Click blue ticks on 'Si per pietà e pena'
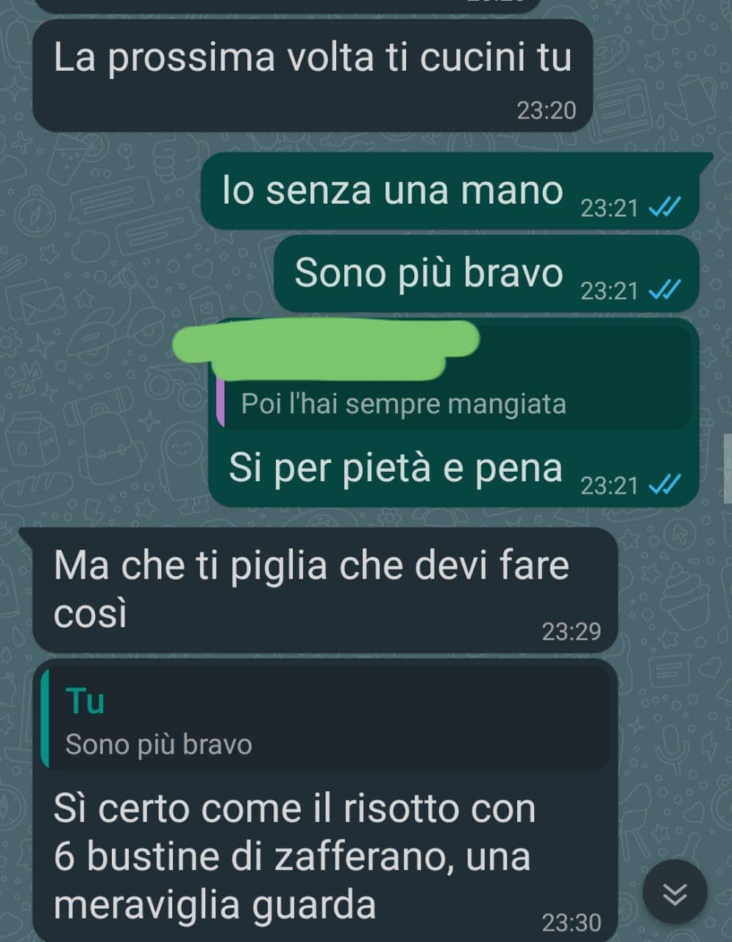Viewport: 732px width, 942px height. pos(664,485)
